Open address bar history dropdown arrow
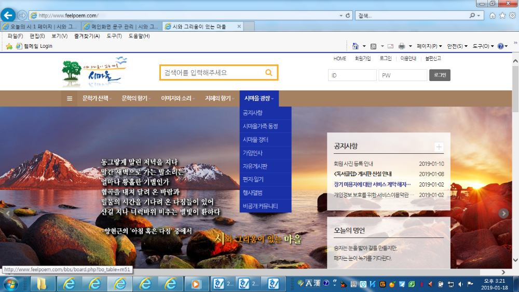This screenshot has width=519, height=292. [x=341, y=16]
